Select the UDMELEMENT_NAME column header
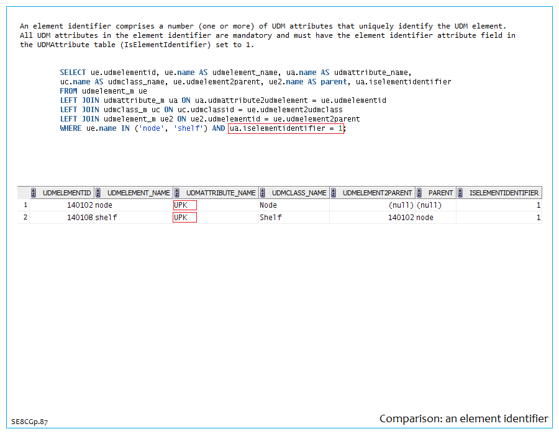559x434 pixels. coord(139,193)
